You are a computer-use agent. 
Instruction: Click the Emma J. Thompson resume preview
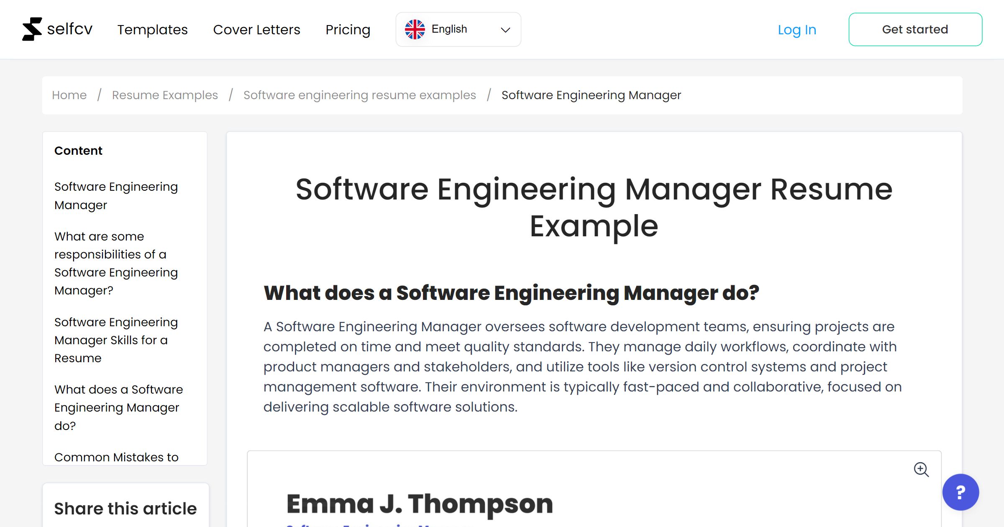pyautogui.click(x=594, y=489)
